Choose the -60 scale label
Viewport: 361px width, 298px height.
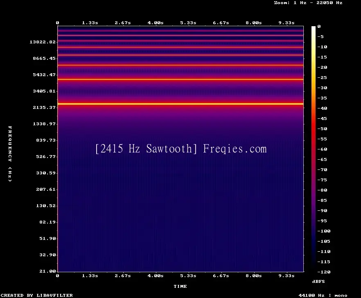point(322,149)
